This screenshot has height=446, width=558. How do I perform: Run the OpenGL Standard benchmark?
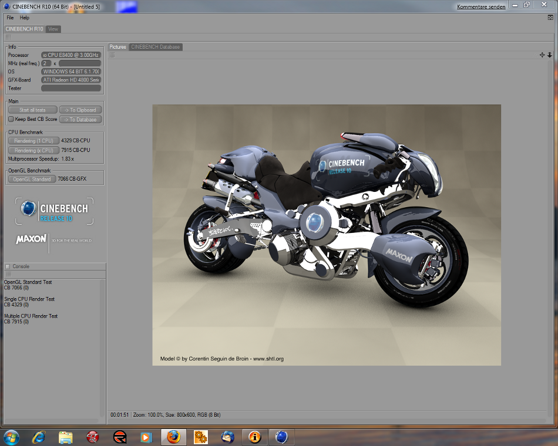tap(32, 179)
